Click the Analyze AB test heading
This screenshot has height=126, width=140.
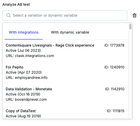pos(16,4)
